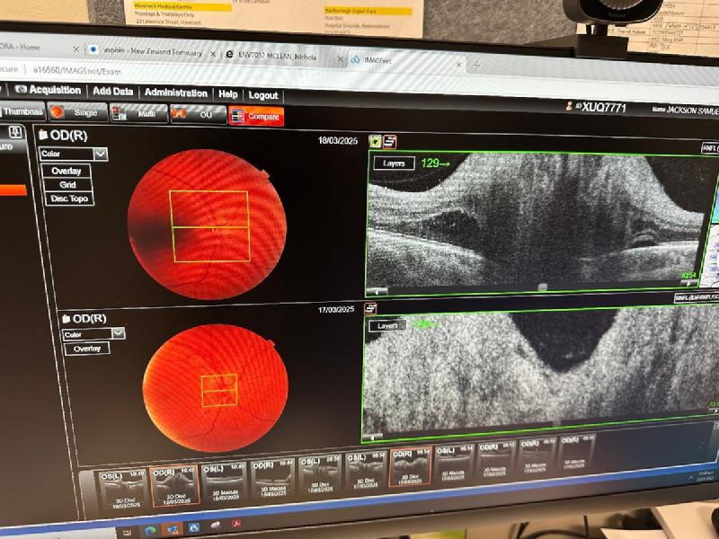Toggle Disc Topo on upper fundus
This screenshot has width=719, height=539.
tap(70, 199)
